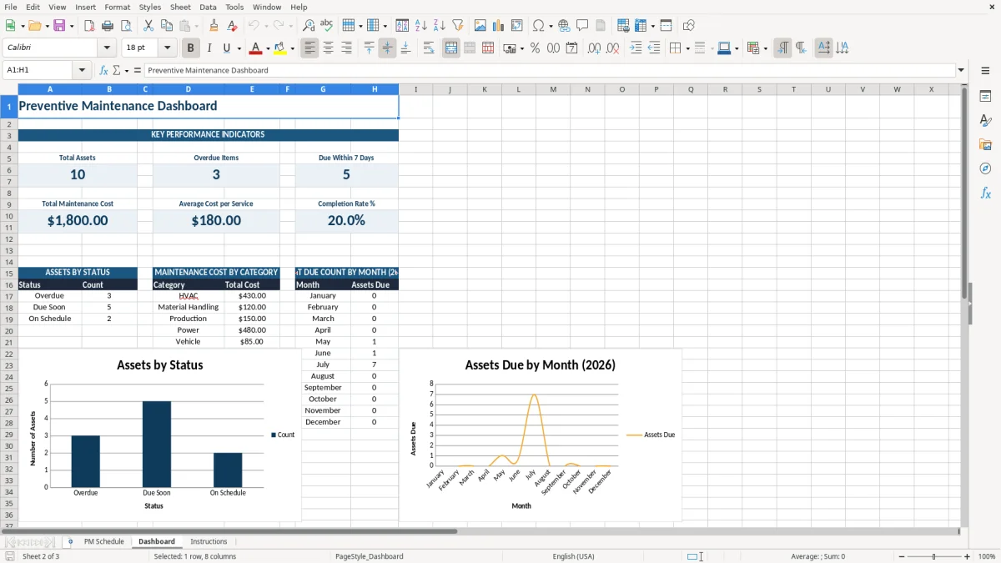
Task: Expand the formula bar
Action: (961, 70)
